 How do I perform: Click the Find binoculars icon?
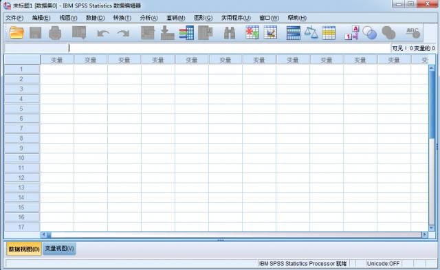[x=230, y=33]
